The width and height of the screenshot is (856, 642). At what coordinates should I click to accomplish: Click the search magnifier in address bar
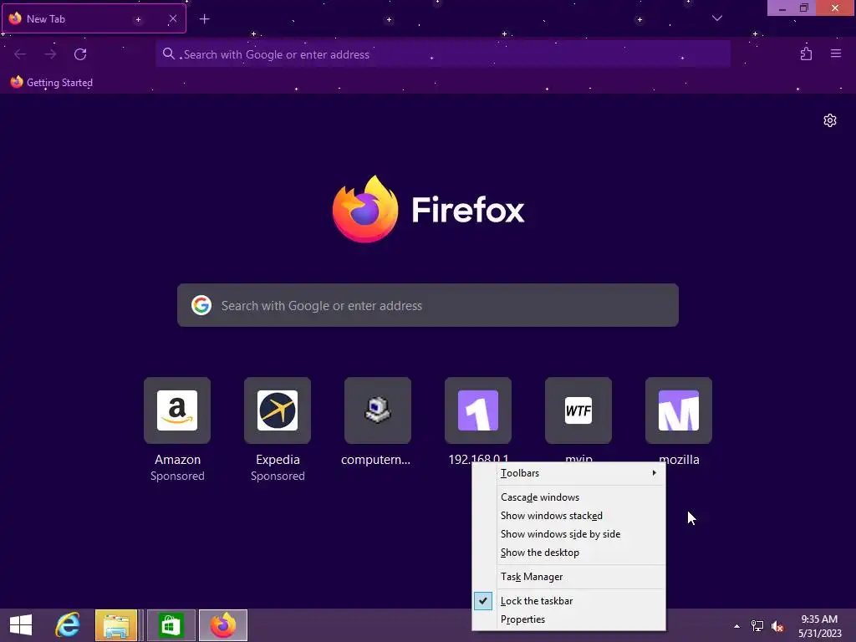[x=169, y=53]
